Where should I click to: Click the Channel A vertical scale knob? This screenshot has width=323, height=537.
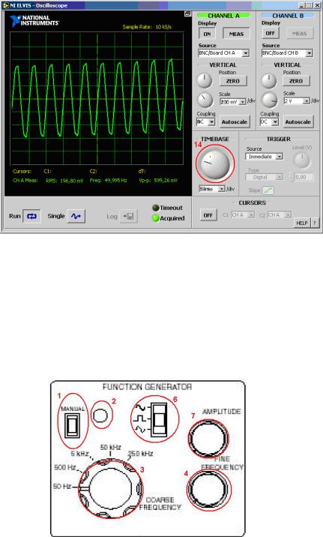click(x=205, y=100)
